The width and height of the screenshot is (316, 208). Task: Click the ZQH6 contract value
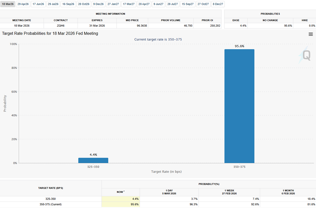[61, 26]
